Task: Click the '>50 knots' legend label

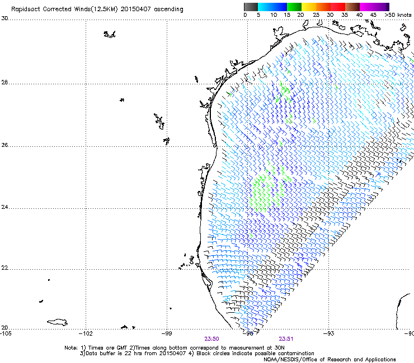Action: coord(398,15)
